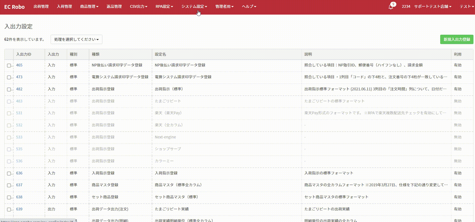Open input/output ID 473 link

point(19,77)
